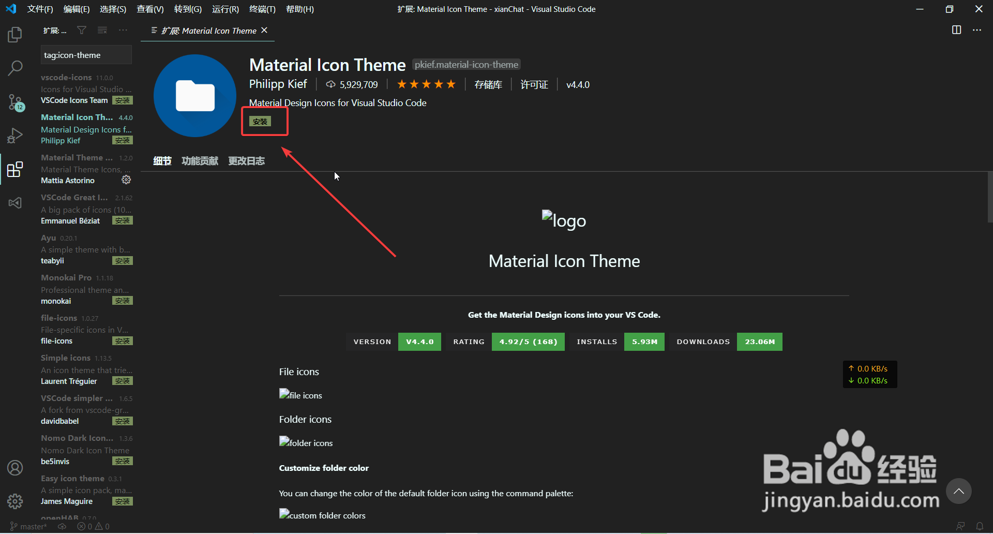Install Nomo Dark Icon Theme from list
993x534 pixels.
123,461
